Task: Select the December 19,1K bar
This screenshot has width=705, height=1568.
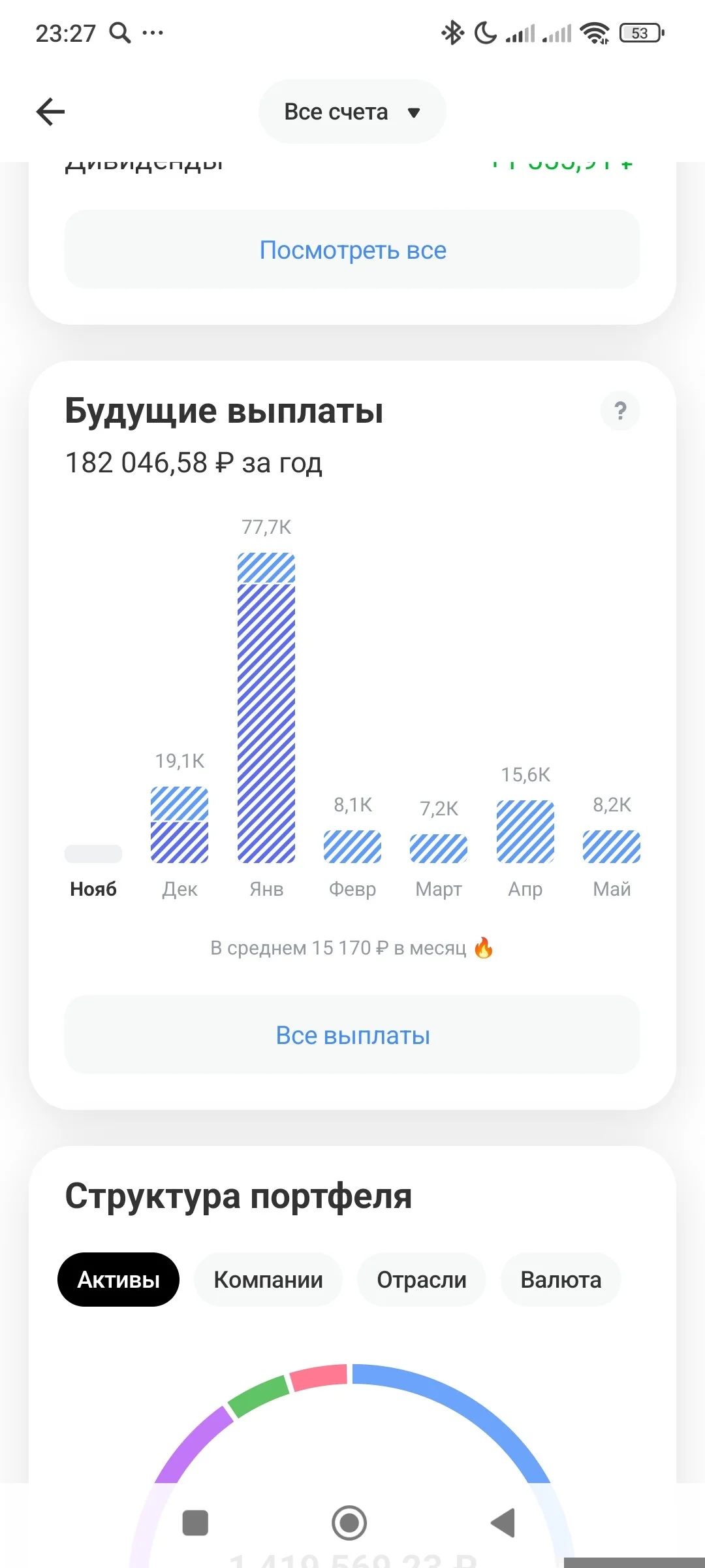Action: (x=180, y=825)
